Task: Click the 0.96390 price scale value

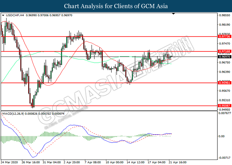Action: [x=225, y=72]
